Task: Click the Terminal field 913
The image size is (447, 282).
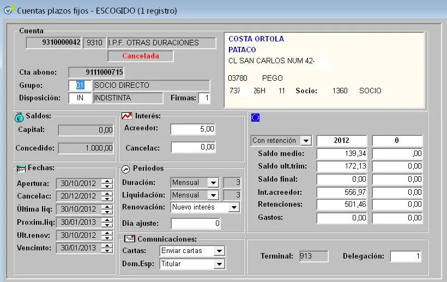Action: click(x=313, y=256)
